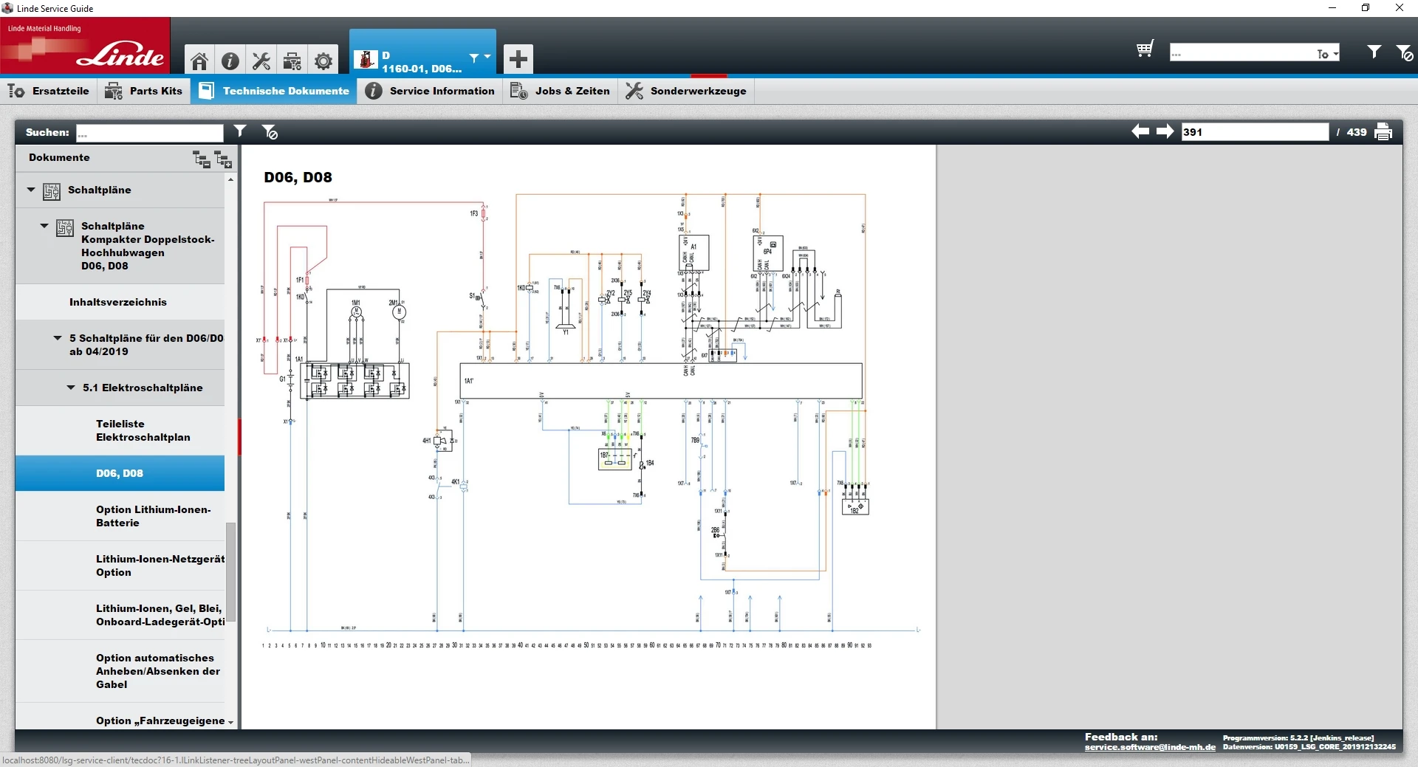Print the current document page

pos(1383,132)
